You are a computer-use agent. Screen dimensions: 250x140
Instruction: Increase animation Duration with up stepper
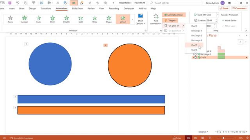click(x=216, y=19)
